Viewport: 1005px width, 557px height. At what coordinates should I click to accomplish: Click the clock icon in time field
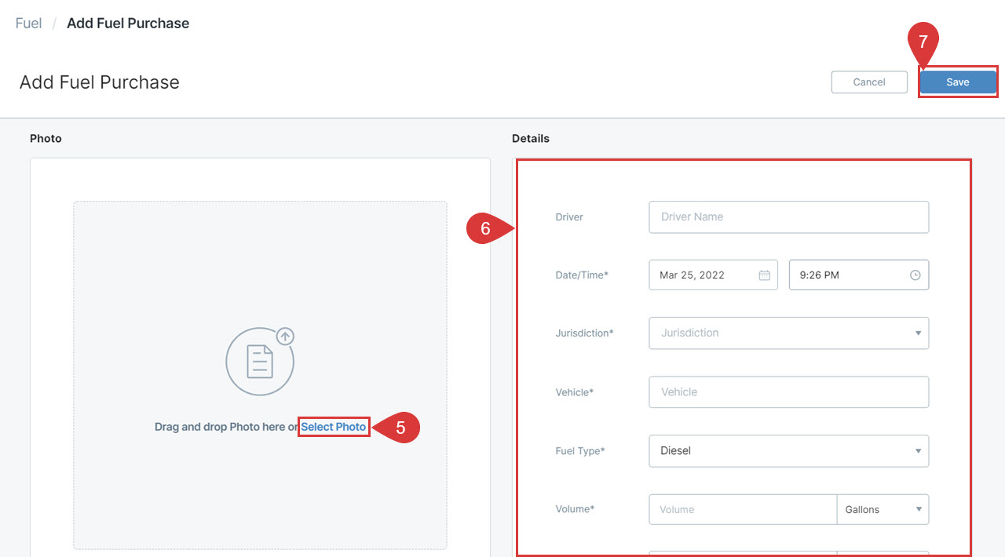pyautogui.click(x=915, y=275)
